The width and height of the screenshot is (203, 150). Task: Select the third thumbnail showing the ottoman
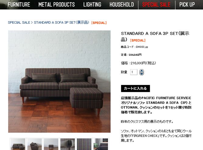[51, 144]
